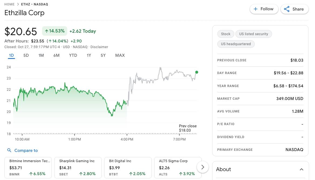Open Sharplink Gaming SBET stock card
Image resolution: width=315 pixels, height=180 pixels.
coord(78,168)
